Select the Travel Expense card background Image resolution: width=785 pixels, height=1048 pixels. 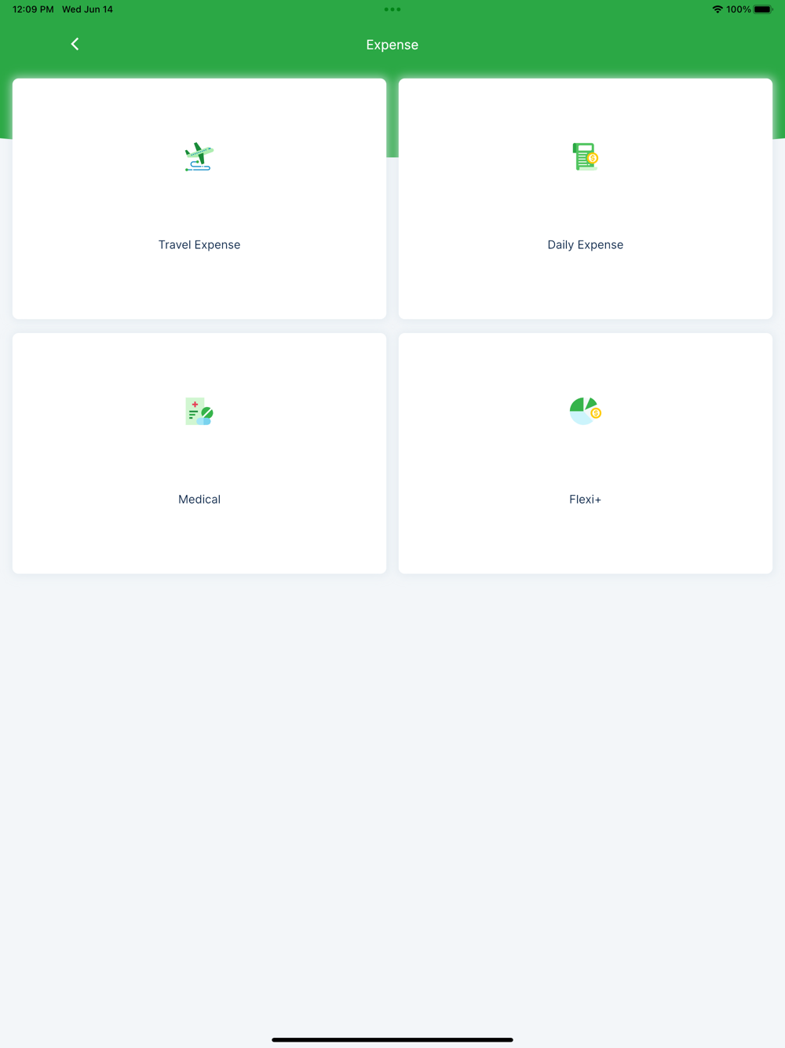199,199
